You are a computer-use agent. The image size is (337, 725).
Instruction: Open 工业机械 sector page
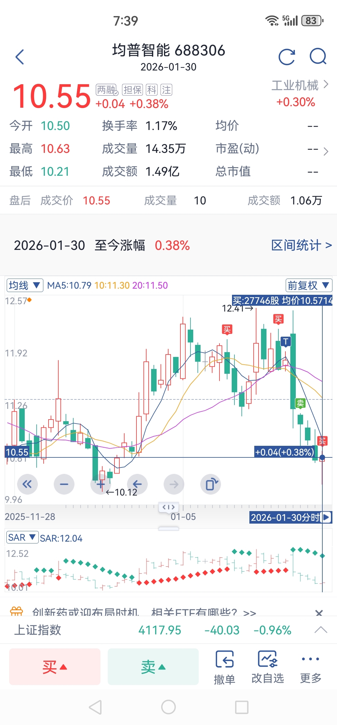(300, 85)
